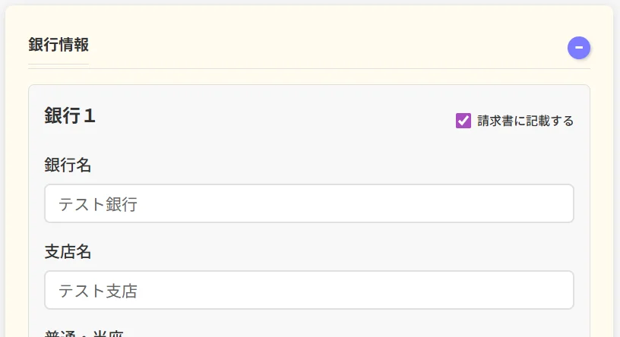Image resolution: width=620 pixels, height=337 pixels.
Task: Click the short underline beneath 銀行情報 title
Action: [x=59, y=64]
